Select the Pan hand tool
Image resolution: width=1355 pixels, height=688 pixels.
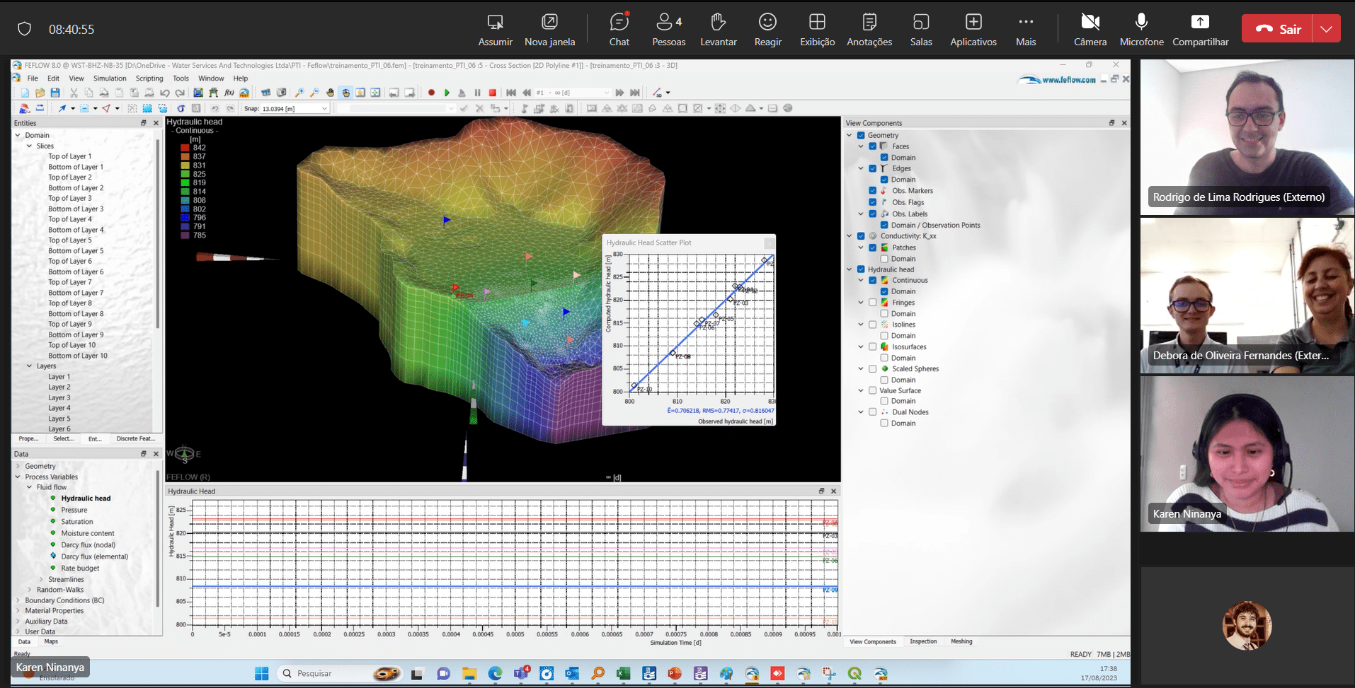click(330, 93)
